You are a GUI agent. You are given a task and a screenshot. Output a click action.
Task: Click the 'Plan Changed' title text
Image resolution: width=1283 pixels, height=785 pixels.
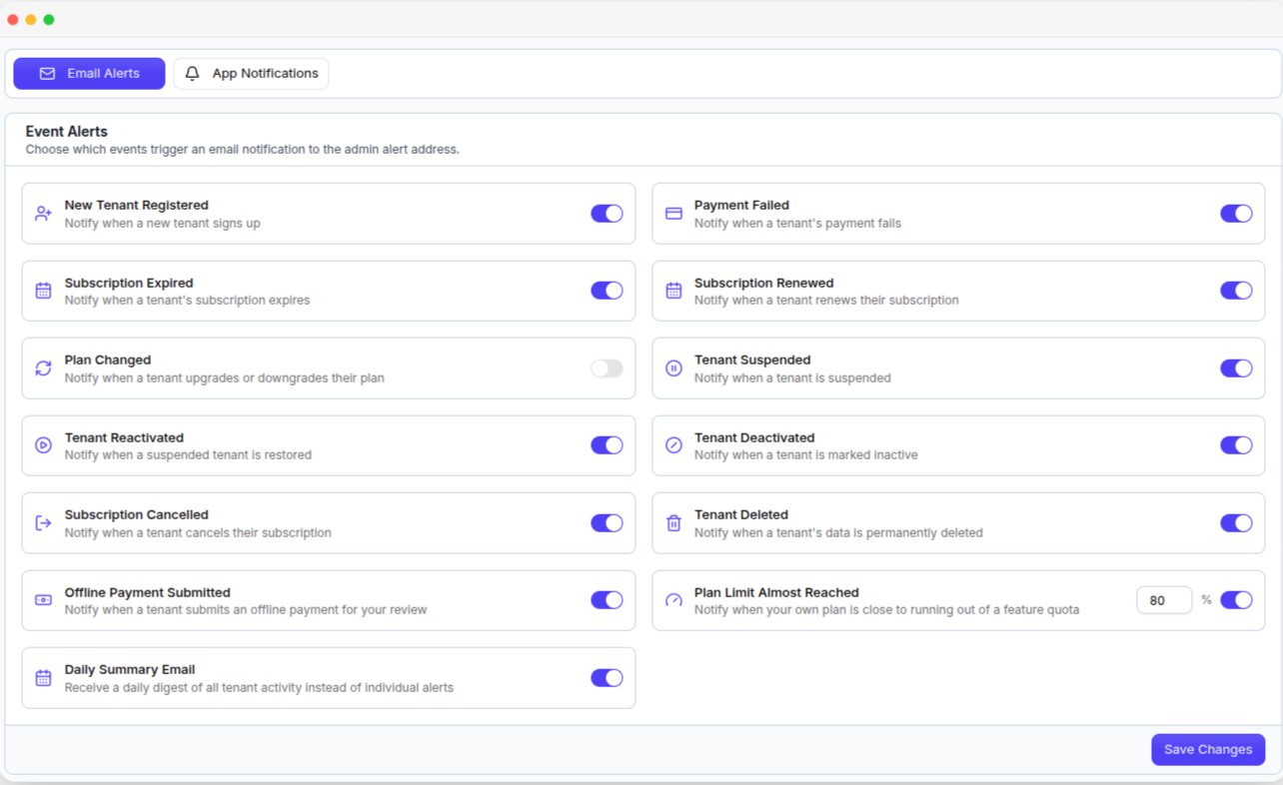(x=108, y=361)
